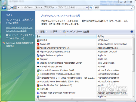Screen dimensions: 136x102
Task: Click the horizontal scrollbar thumb
Action: 72,99
